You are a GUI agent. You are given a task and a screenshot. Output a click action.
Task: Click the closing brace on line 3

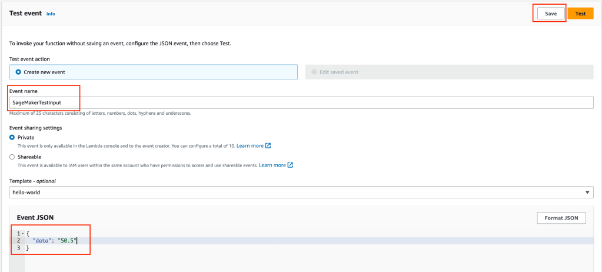point(28,248)
